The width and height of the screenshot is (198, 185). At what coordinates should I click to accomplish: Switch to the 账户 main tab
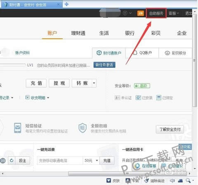click(52, 33)
